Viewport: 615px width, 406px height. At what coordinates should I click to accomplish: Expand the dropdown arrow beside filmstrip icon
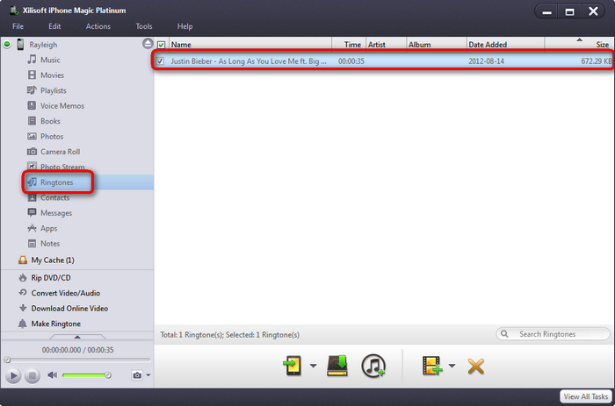[451, 367]
